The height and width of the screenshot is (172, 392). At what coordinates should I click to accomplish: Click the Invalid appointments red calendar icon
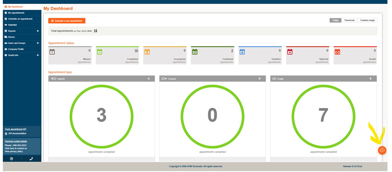tap(337, 52)
